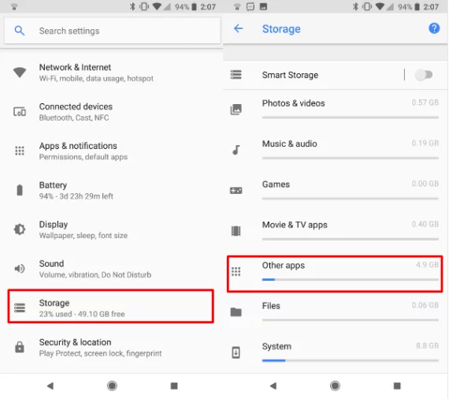Open Music & audio storage category
Screen dimensions: 449x399
[335, 150]
